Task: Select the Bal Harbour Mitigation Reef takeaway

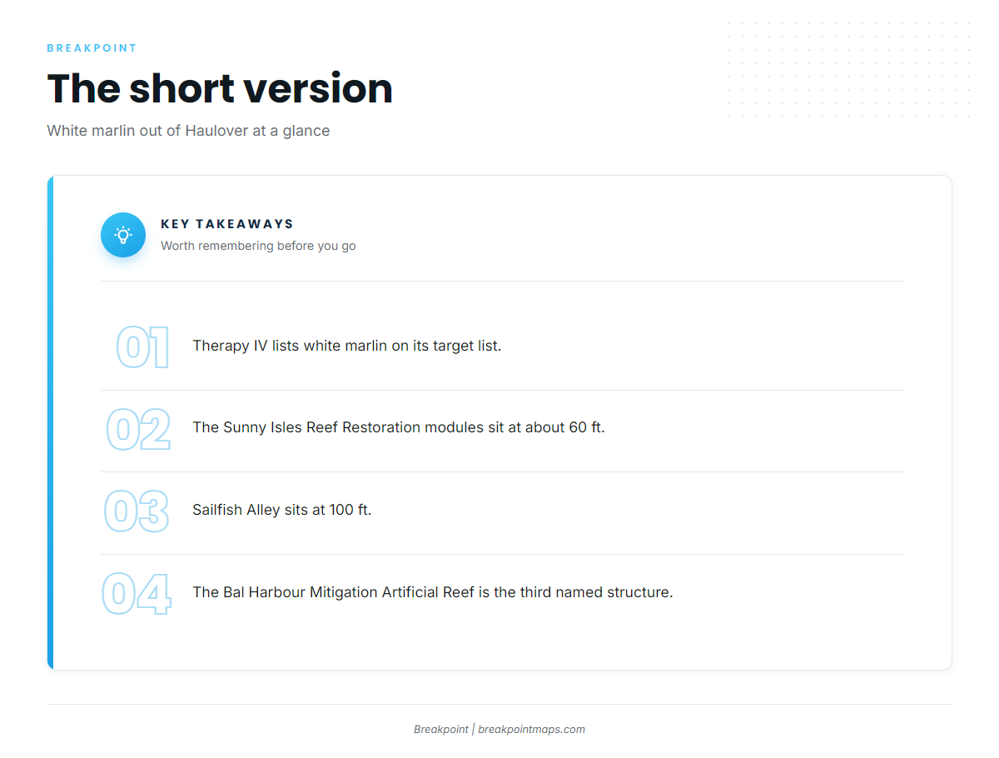Action: 433,592
